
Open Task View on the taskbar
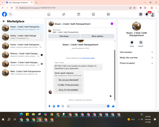coord(15,119)
